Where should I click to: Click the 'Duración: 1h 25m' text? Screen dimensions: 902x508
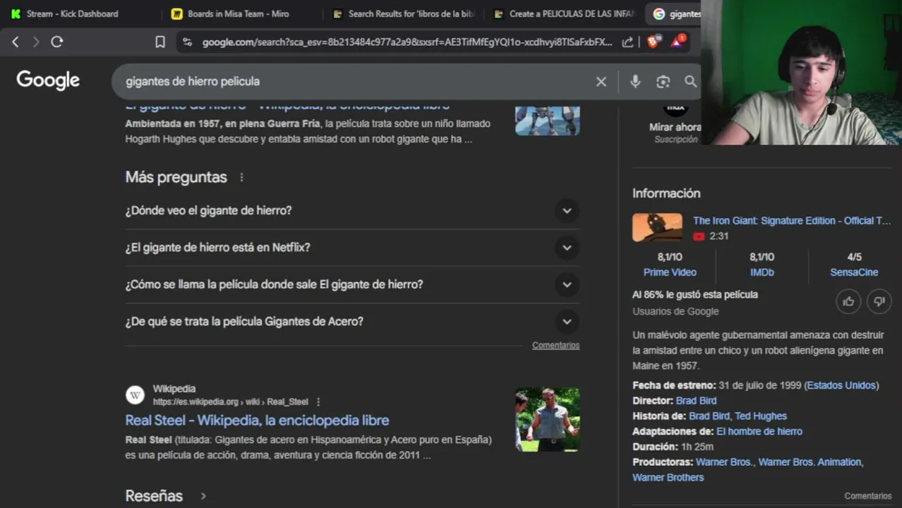(673, 447)
